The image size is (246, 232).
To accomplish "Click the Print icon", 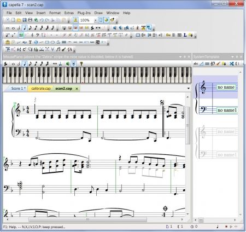I will pyautogui.click(x=30, y=20).
